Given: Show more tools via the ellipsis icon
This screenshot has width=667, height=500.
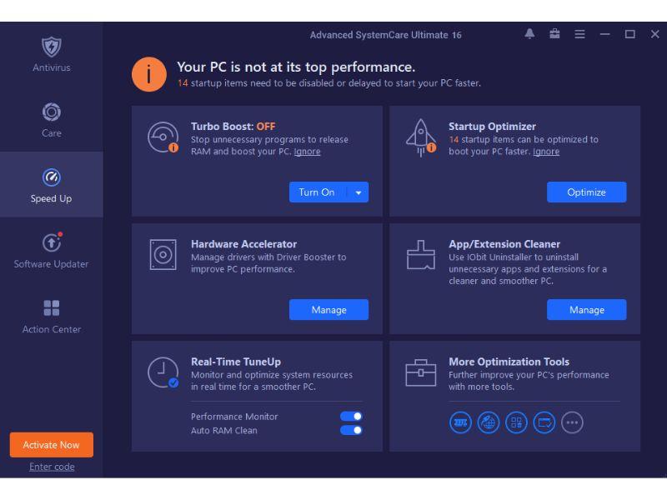Looking at the screenshot, I should tap(572, 422).
